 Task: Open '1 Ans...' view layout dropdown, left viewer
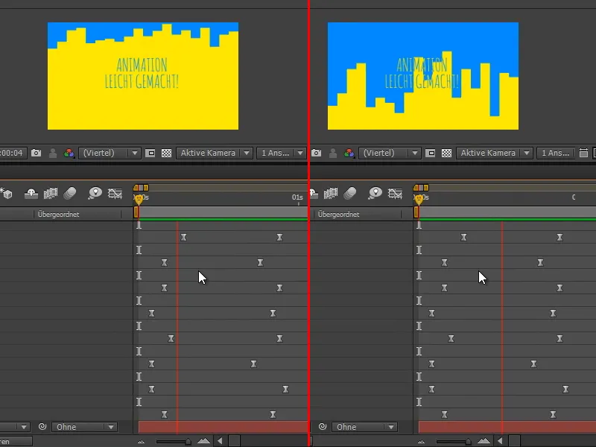282,153
